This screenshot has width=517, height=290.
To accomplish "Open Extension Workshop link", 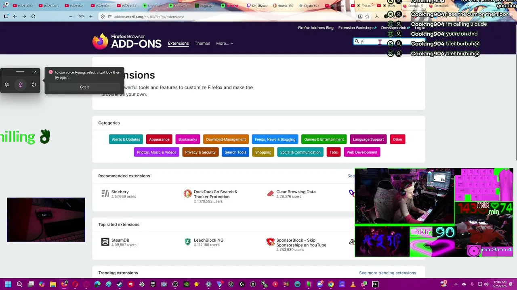I will [x=357, y=28].
